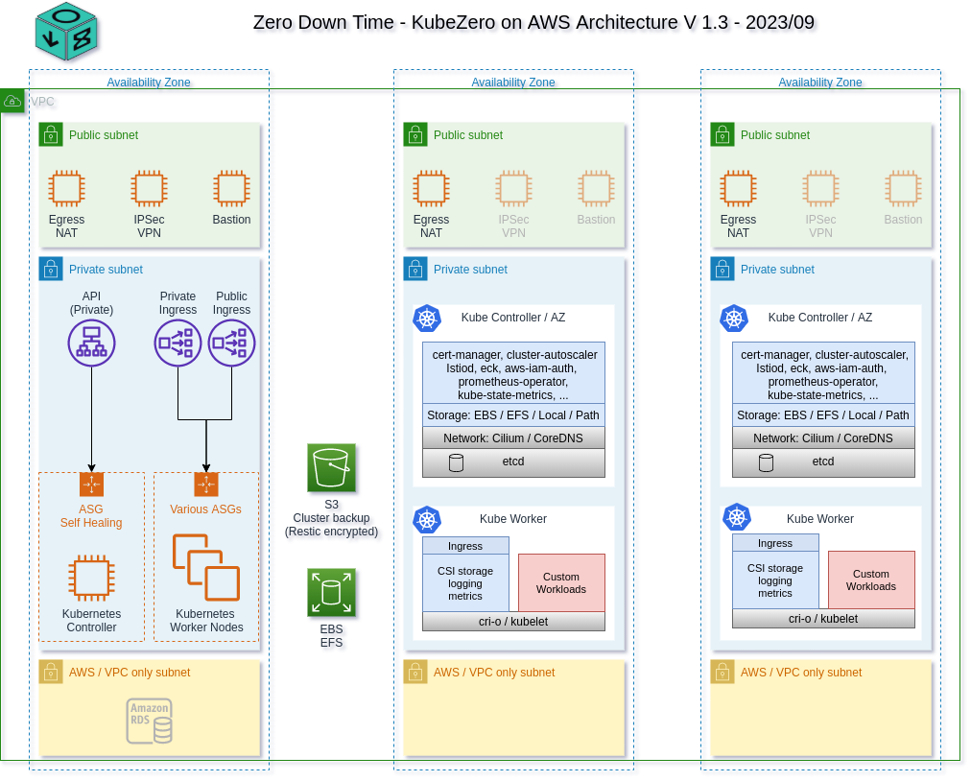This screenshot has width=971, height=781.
Task: Click Kubernetes wheel at right Kube Worker
Action: pyautogui.click(x=737, y=517)
